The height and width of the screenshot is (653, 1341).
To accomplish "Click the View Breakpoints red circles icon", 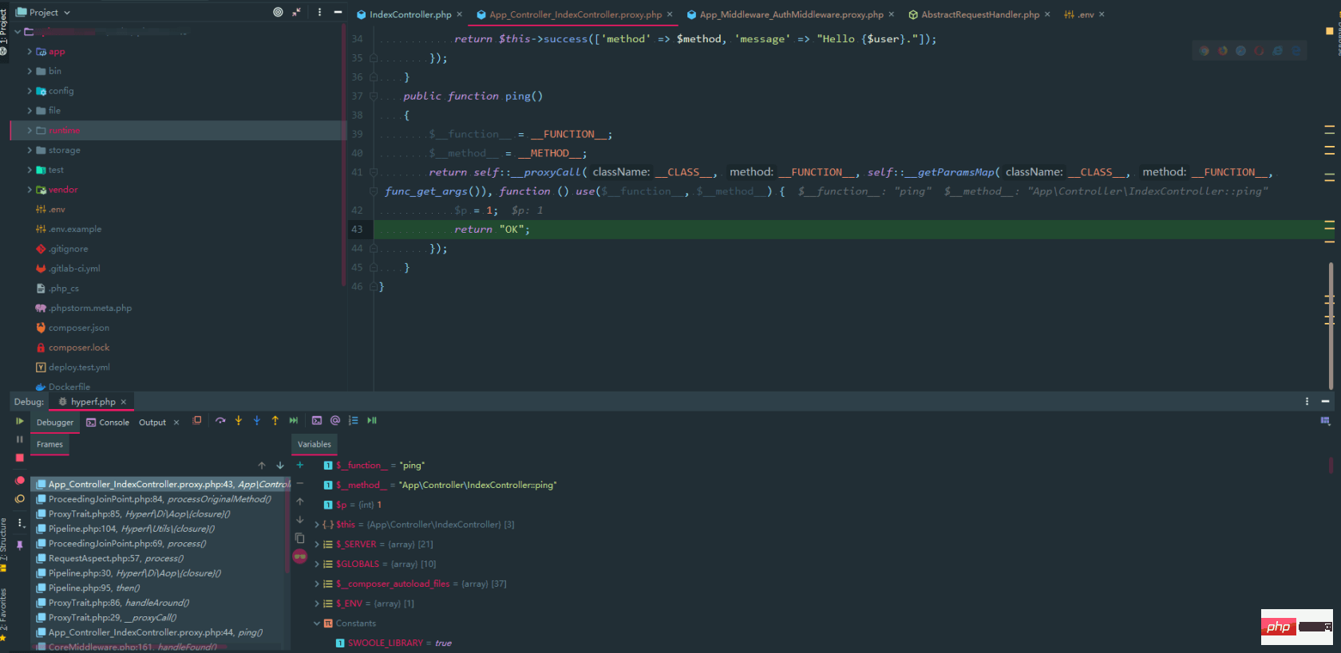I will [x=20, y=481].
